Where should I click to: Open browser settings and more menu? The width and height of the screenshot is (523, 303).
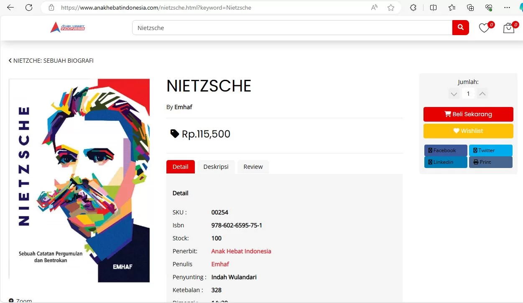(x=507, y=8)
